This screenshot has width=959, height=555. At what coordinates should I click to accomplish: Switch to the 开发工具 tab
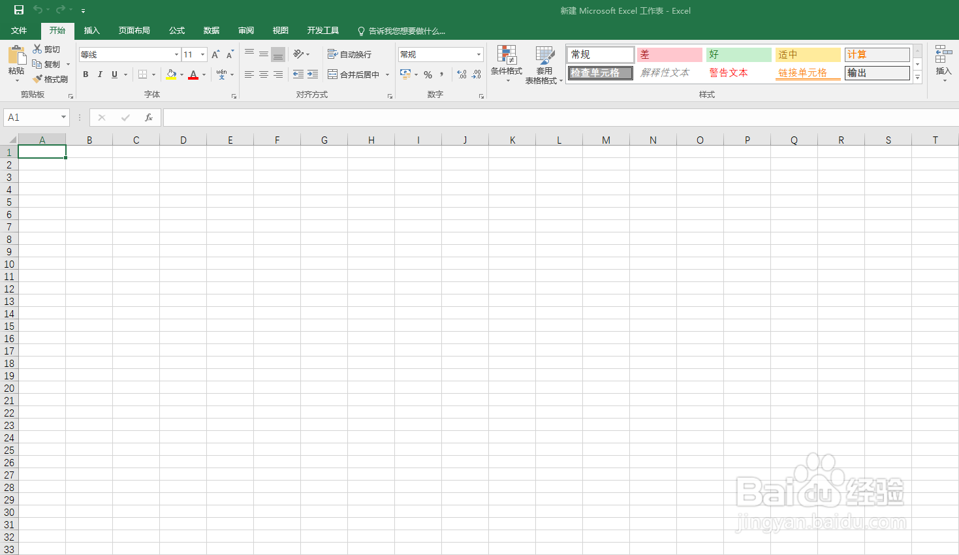click(323, 31)
